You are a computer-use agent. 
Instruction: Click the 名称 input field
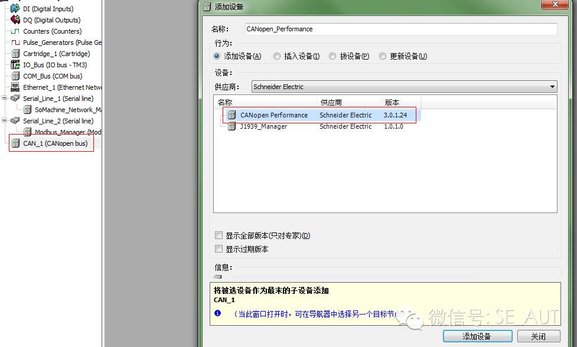point(401,29)
